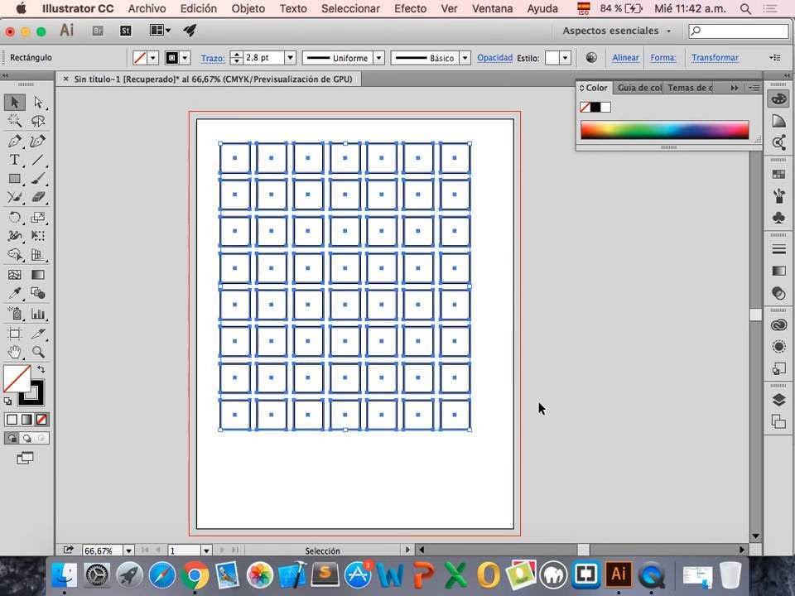Viewport: 795px width, 596px height.
Task: Select the Eraser tool
Action: pos(38,198)
